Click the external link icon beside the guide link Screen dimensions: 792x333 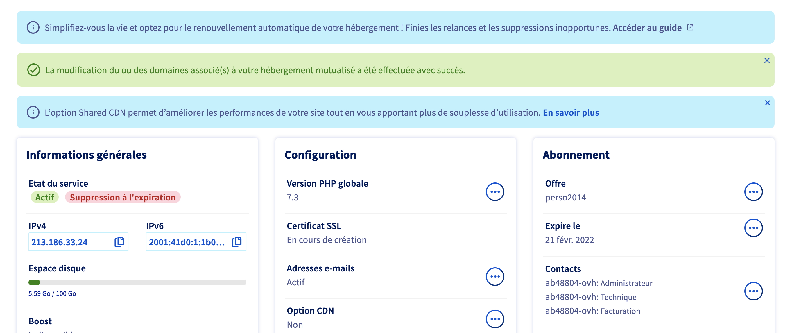pyautogui.click(x=690, y=27)
